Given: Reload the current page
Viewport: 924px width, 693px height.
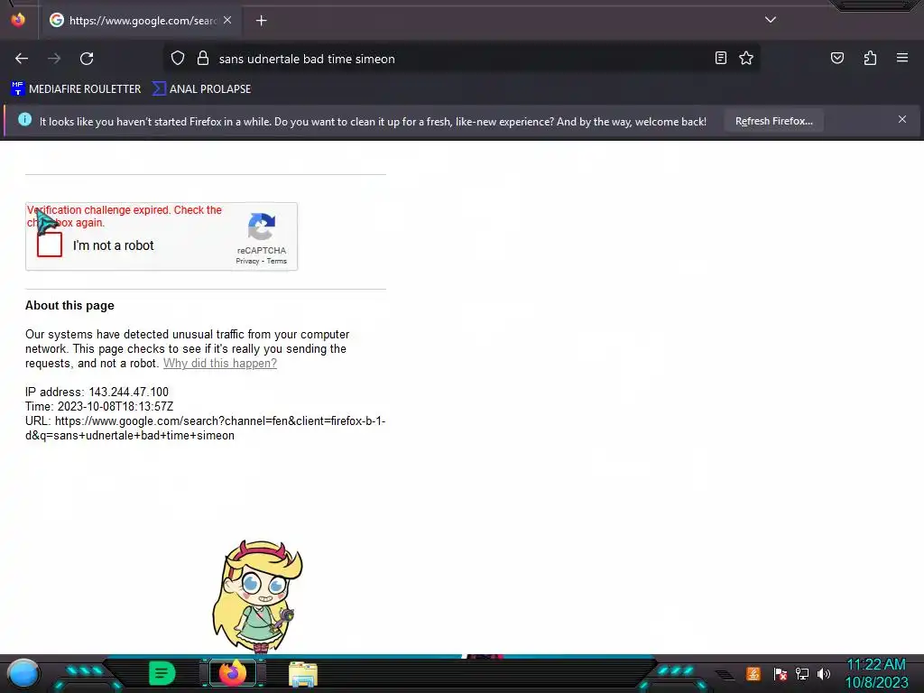Looking at the screenshot, I should (x=87, y=59).
